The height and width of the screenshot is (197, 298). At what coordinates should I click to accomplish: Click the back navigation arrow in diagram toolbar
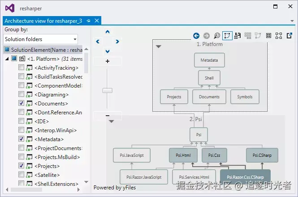(196, 36)
